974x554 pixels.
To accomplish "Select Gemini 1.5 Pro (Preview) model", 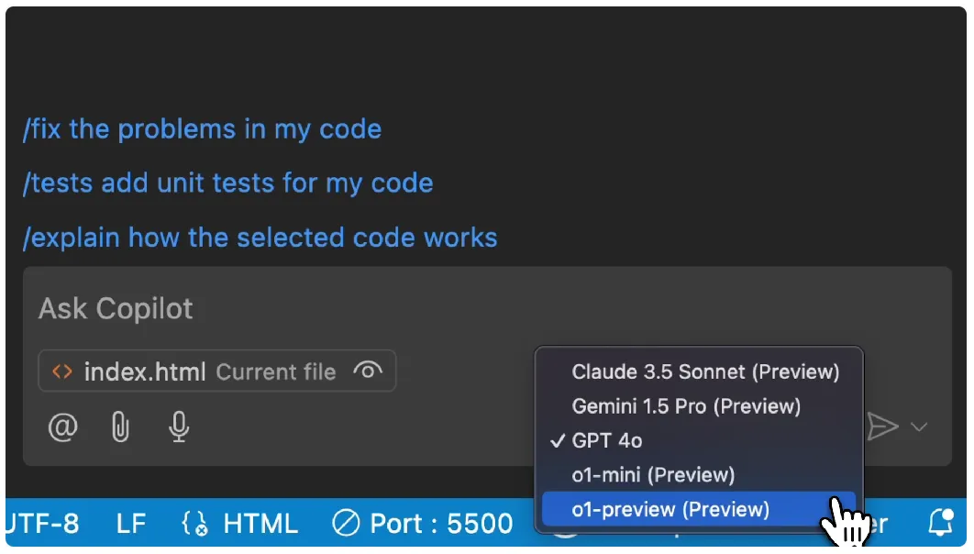I will click(x=699, y=406).
